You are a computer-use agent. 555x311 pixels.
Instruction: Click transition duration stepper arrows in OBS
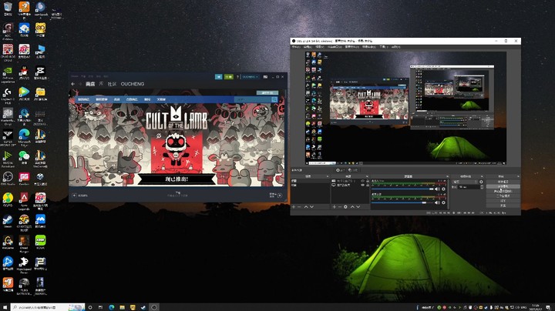coord(481,187)
